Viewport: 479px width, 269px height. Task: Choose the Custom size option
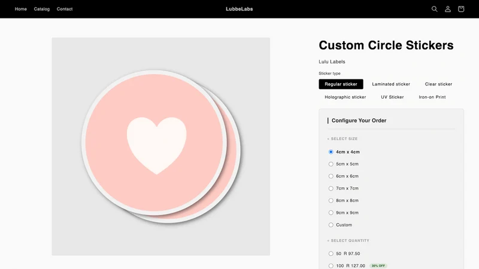tap(331, 225)
